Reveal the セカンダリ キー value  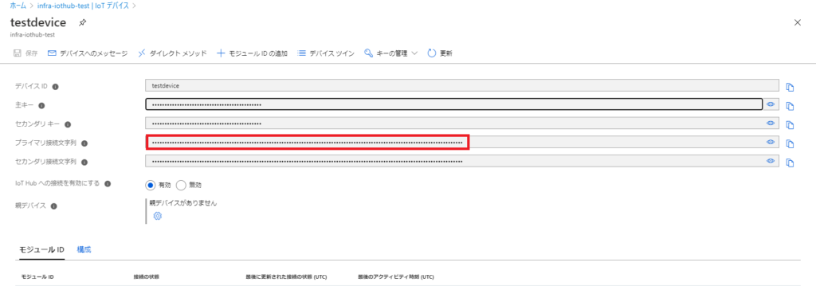(771, 123)
